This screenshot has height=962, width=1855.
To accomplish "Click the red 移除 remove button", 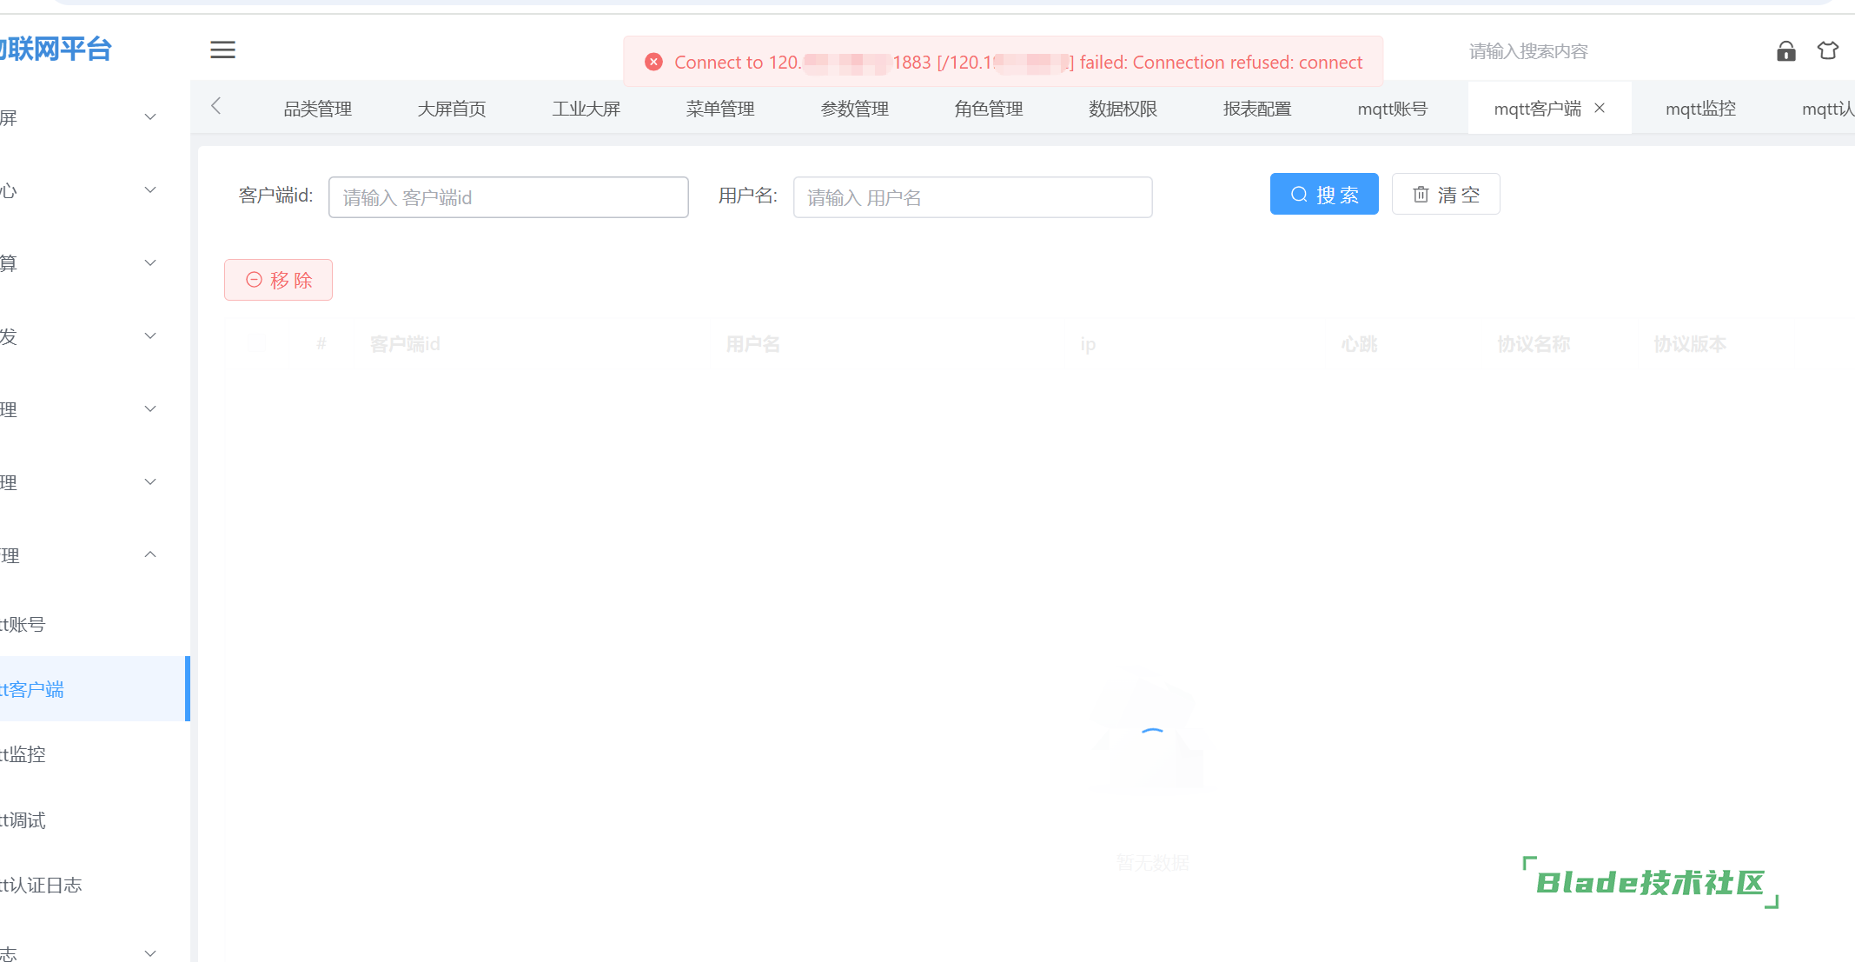I will point(278,280).
